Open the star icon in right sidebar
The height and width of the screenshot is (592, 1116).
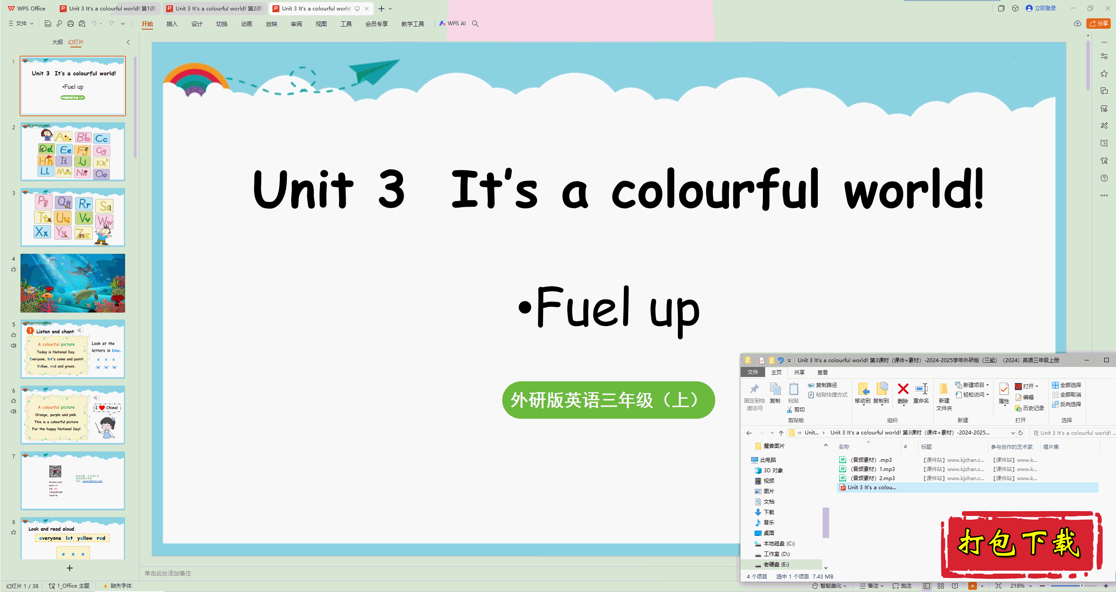pyautogui.click(x=1104, y=74)
